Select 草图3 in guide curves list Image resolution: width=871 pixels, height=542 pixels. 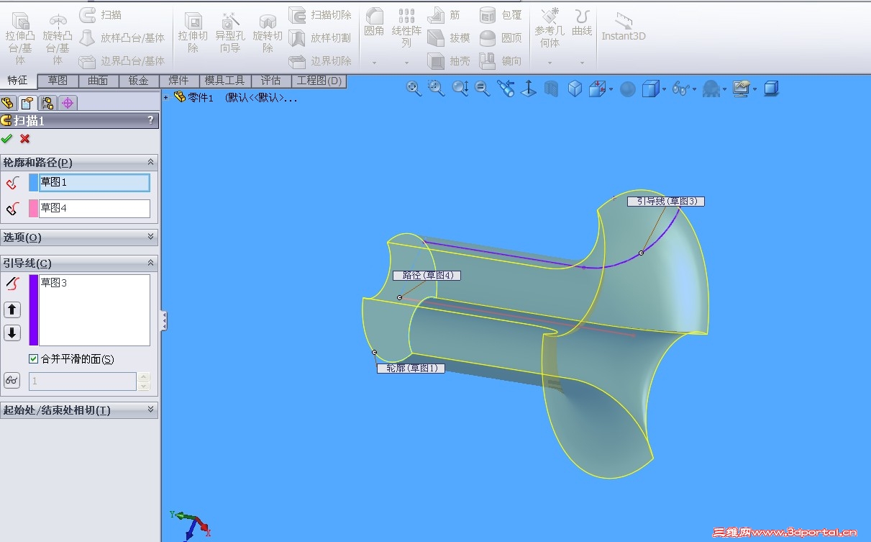[x=54, y=283]
